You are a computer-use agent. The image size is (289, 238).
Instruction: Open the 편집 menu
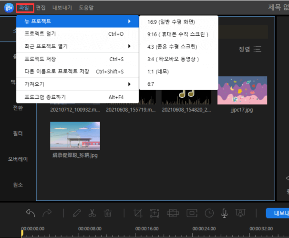(41, 8)
